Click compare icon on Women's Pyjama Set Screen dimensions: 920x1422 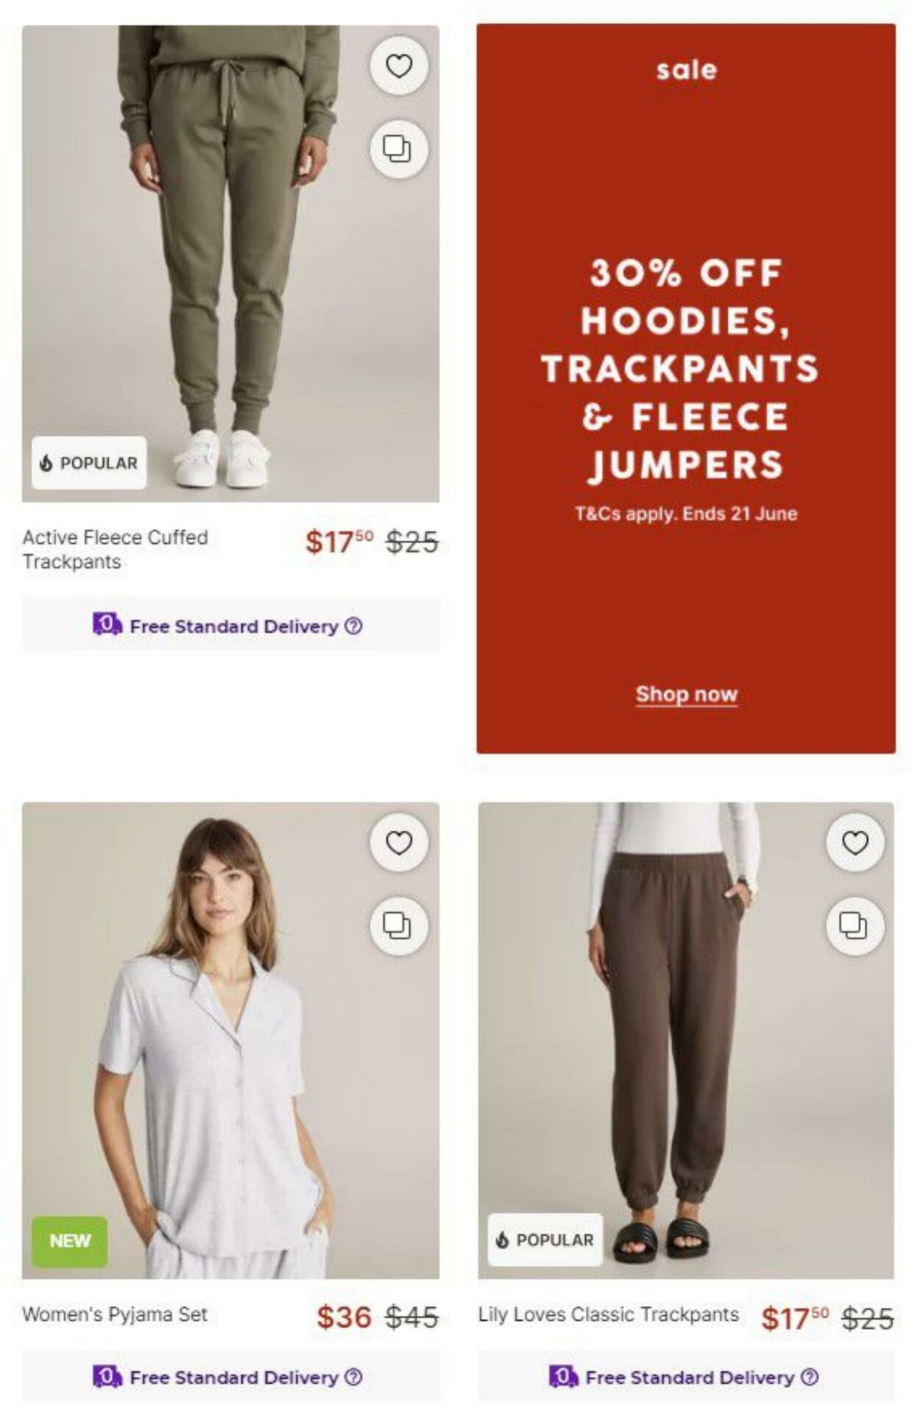[398, 926]
